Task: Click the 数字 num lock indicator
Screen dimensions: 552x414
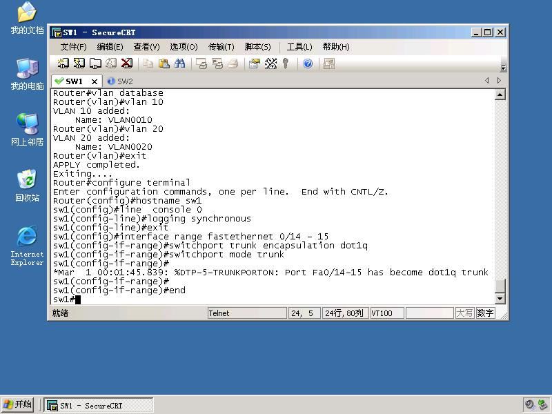Action: pyautogui.click(x=485, y=313)
